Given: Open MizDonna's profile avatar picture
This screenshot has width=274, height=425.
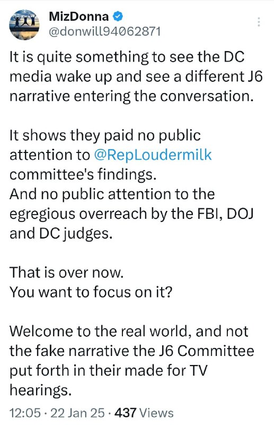Looking at the screenshot, I should click(24, 25).
